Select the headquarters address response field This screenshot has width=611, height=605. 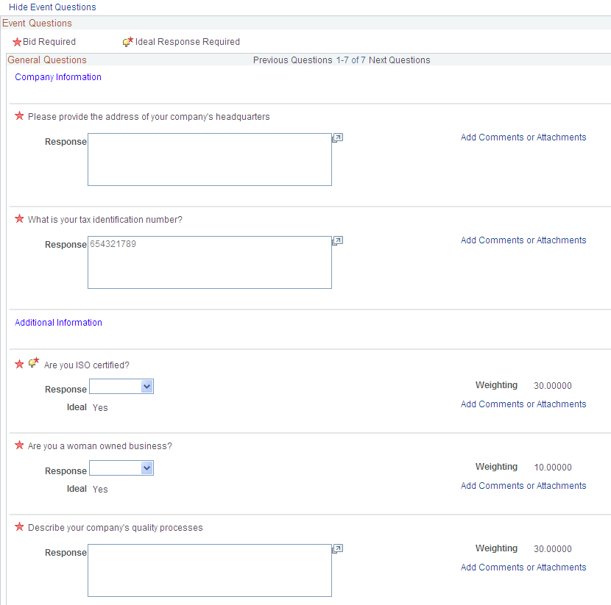[209, 160]
